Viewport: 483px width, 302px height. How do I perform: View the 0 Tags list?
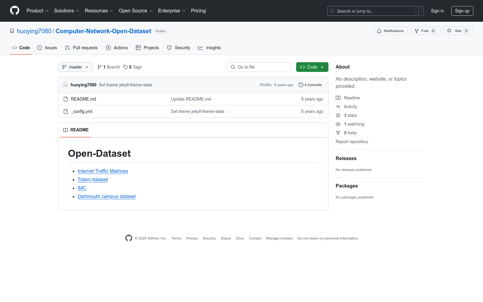[133, 67]
